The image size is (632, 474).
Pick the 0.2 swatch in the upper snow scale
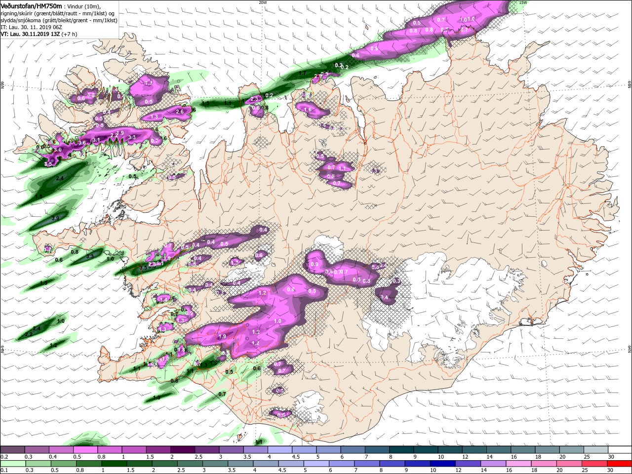[x=12, y=450]
